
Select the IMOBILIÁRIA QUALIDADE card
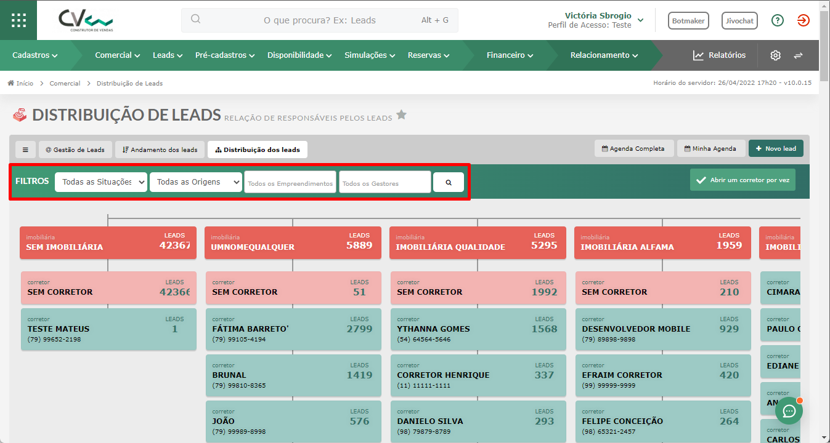pyautogui.click(x=478, y=242)
